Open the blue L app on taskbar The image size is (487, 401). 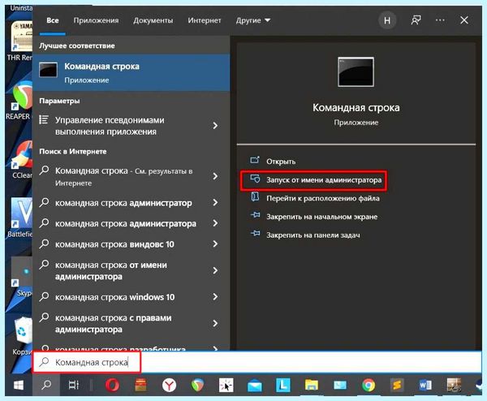pos(283,386)
